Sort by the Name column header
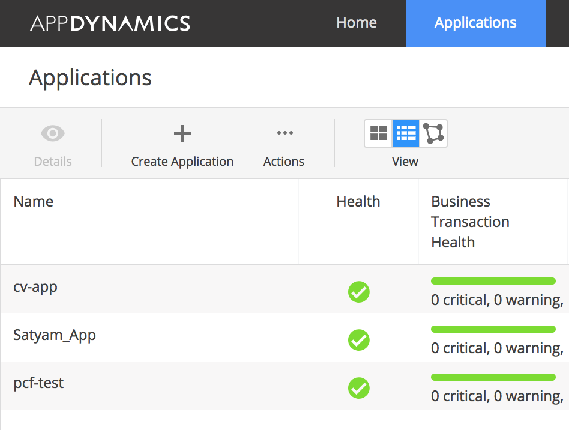This screenshot has width=569, height=430. 34,202
